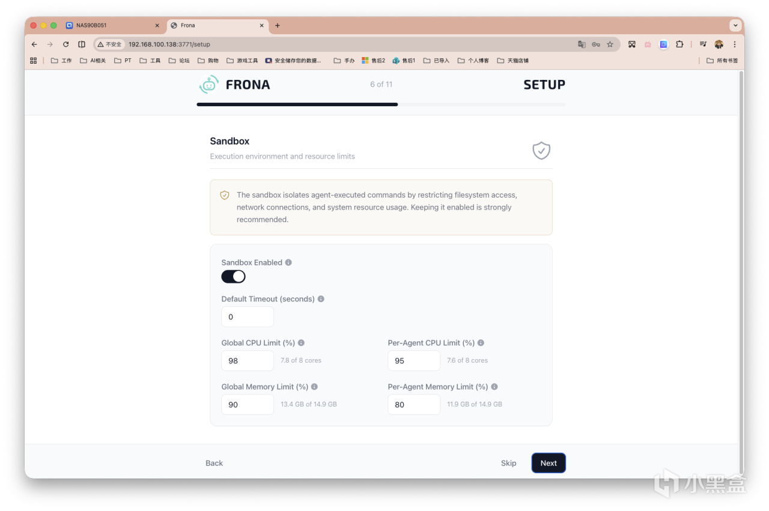Skip this setup step
The width and height of the screenshot is (769, 511).
click(x=509, y=463)
